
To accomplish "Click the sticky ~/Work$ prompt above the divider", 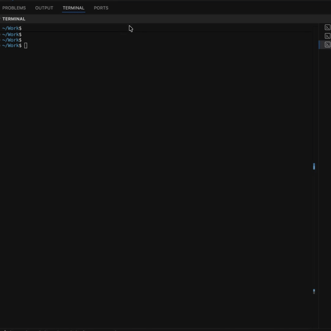I will [x=12, y=28].
